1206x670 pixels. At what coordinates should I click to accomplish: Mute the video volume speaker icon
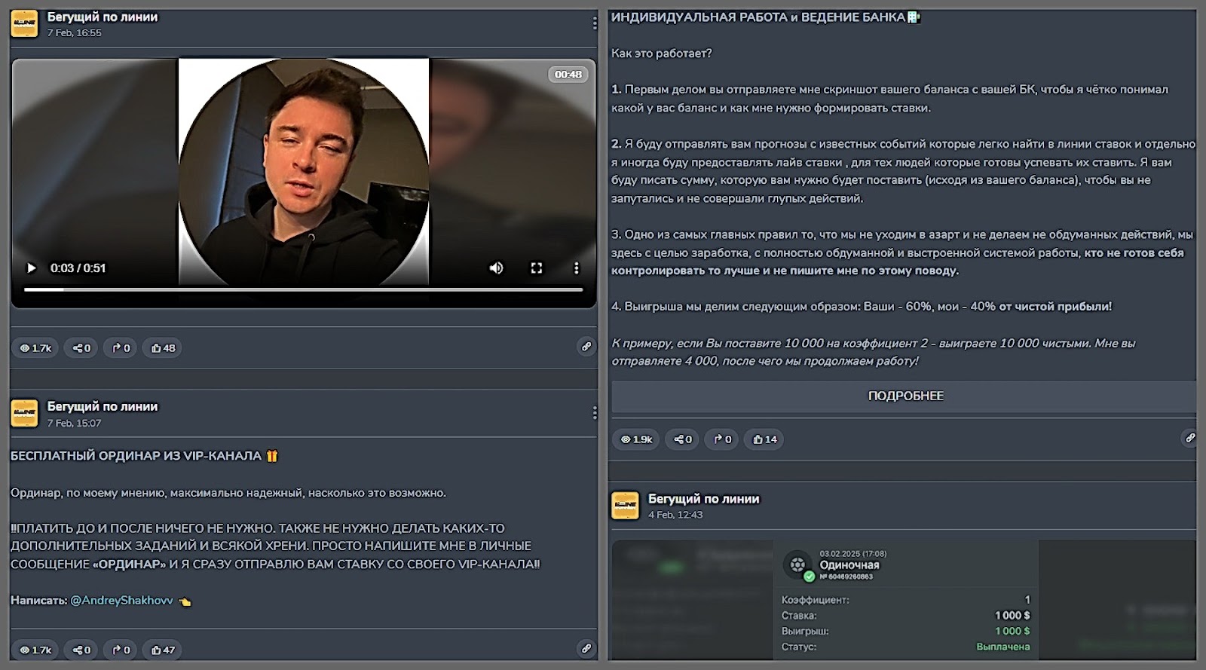coord(496,268)
